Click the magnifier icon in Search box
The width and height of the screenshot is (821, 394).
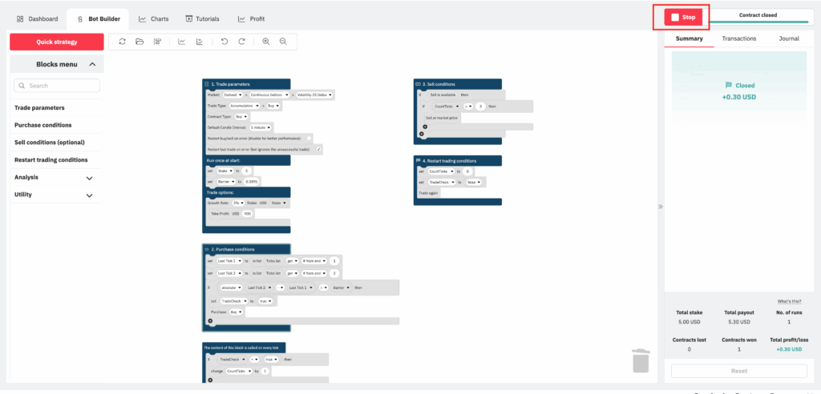pyautogui.click(x=22, y=86)
